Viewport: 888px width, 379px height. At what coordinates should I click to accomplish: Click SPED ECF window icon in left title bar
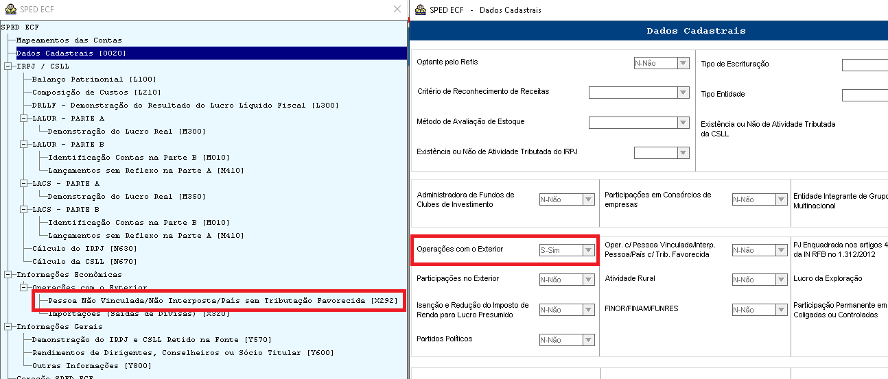click(x=9, y=10)
